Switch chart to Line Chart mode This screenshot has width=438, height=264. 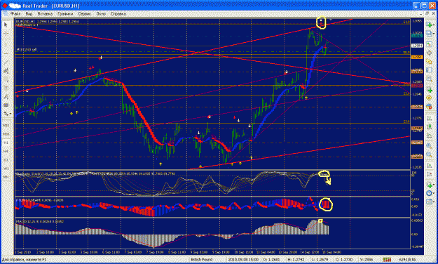(429, 136)
